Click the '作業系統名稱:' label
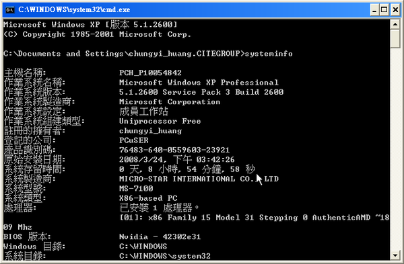 point(34,83)
